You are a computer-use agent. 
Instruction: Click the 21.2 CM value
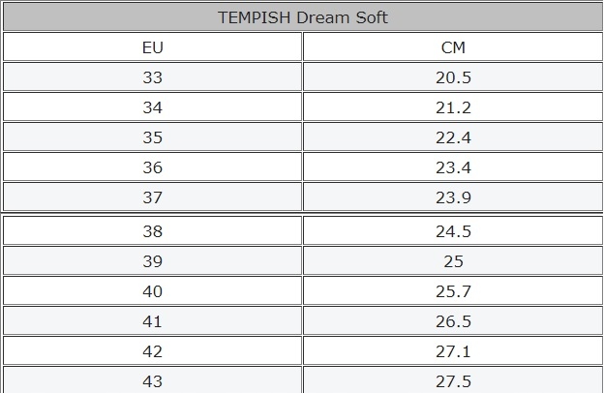(x=453, y=107)
